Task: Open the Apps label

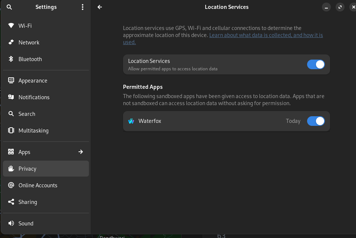Action: pos(24,152)
